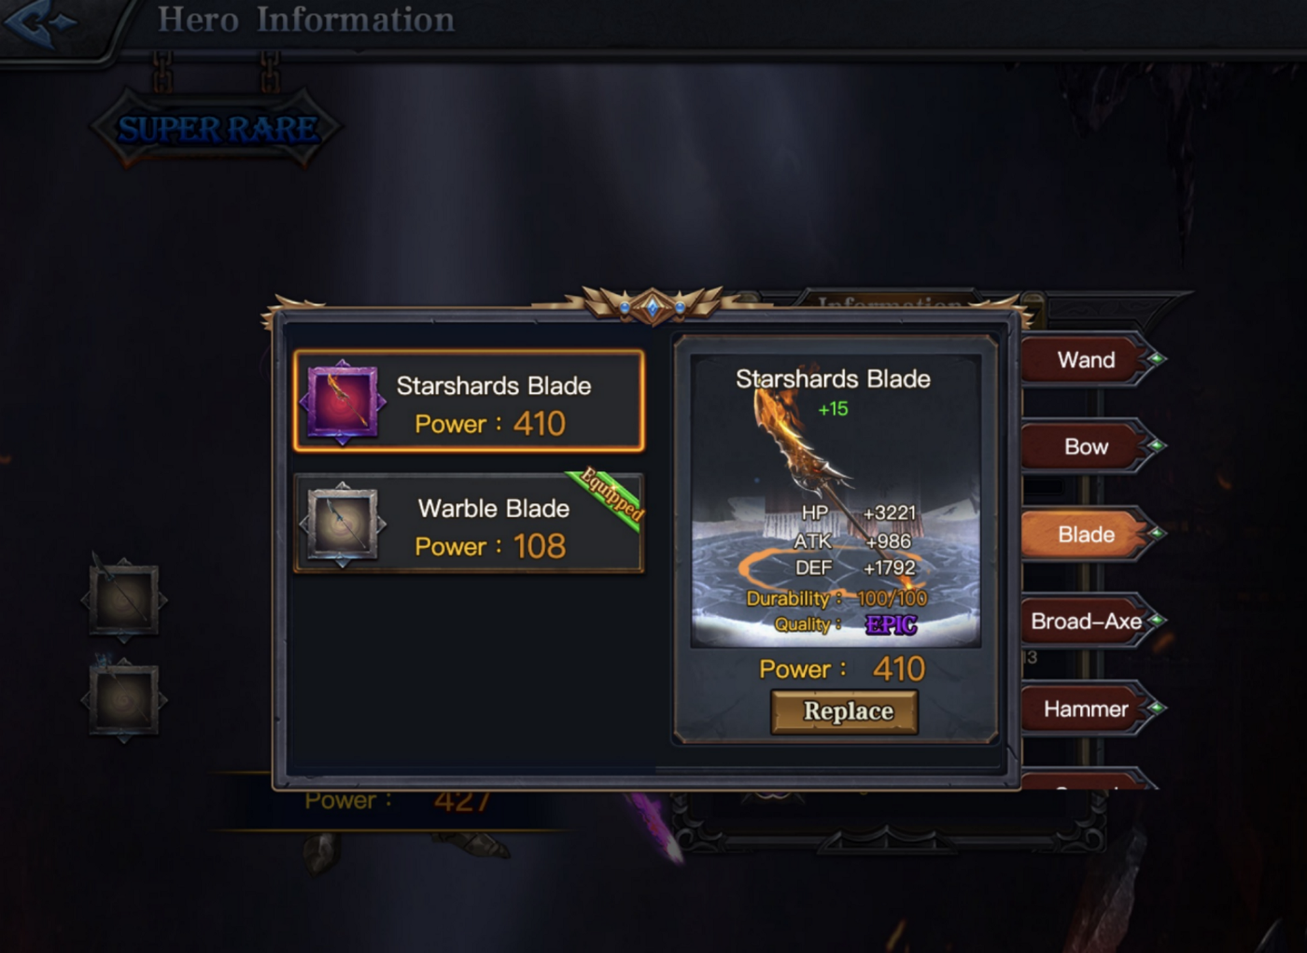Switch to the Hammer tab
The height and width of the screenshot is (953, 1307).
tap(1086, 709)
